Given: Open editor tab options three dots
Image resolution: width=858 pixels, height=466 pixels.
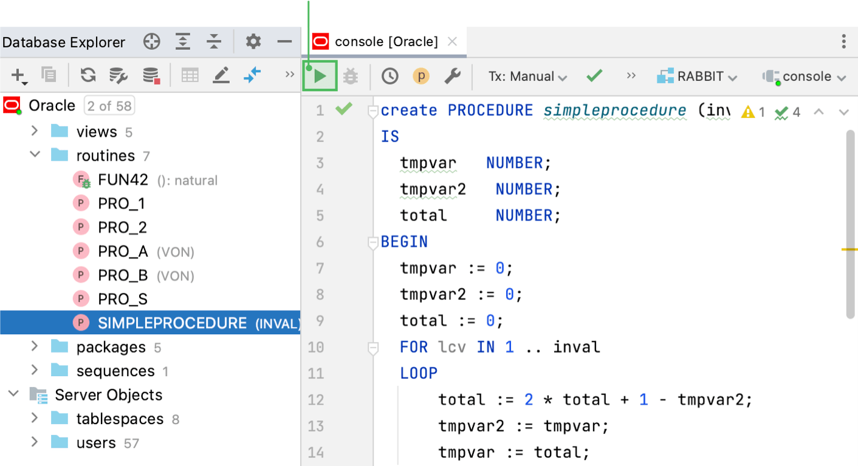Looking at the screenshot, I should click(843, 41).
